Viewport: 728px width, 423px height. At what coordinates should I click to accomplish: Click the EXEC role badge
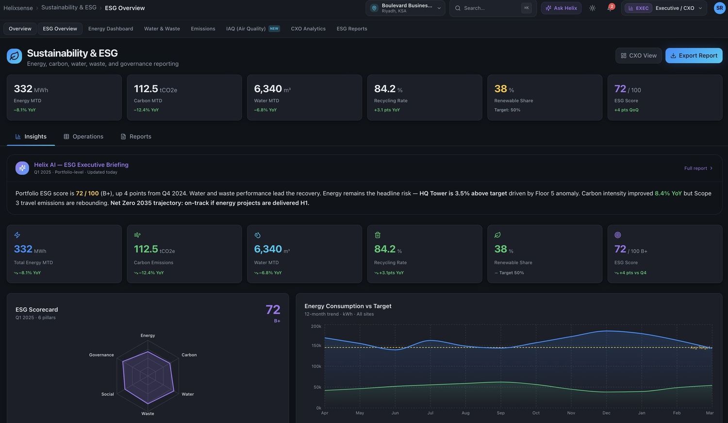click(x=638, y=8)
